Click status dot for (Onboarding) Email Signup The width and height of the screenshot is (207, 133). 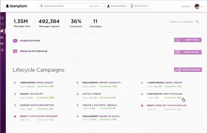[x=142, y=83]
